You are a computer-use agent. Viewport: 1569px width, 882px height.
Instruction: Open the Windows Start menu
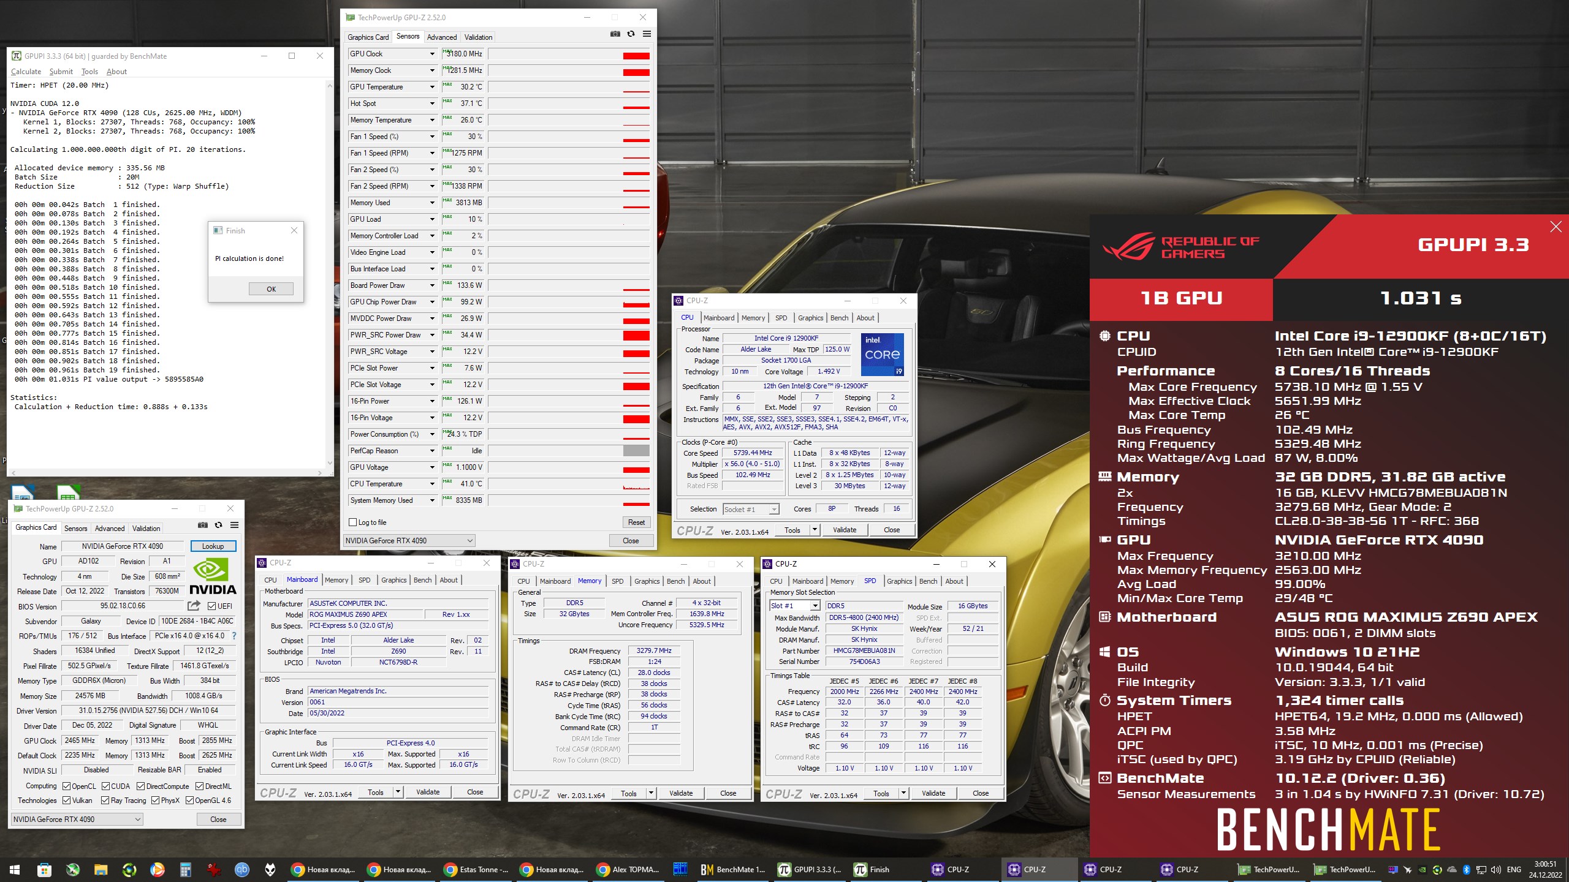pos(15,869)
